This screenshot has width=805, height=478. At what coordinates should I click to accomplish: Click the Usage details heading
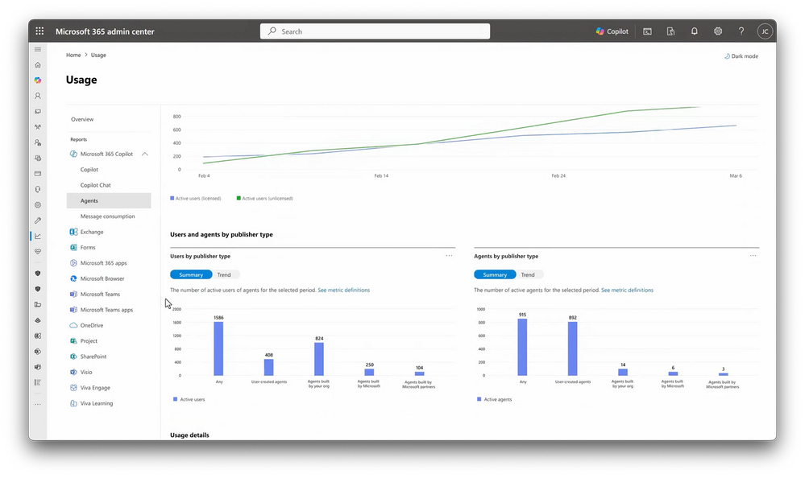pos(189,435)
